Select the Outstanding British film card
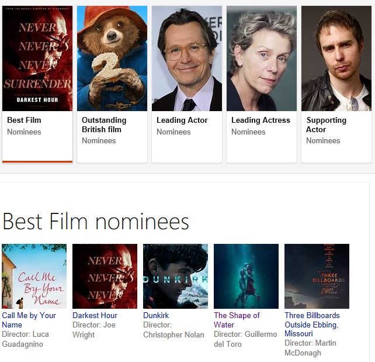375x362 pixels. pyautogui.click(x=112, y=84)
